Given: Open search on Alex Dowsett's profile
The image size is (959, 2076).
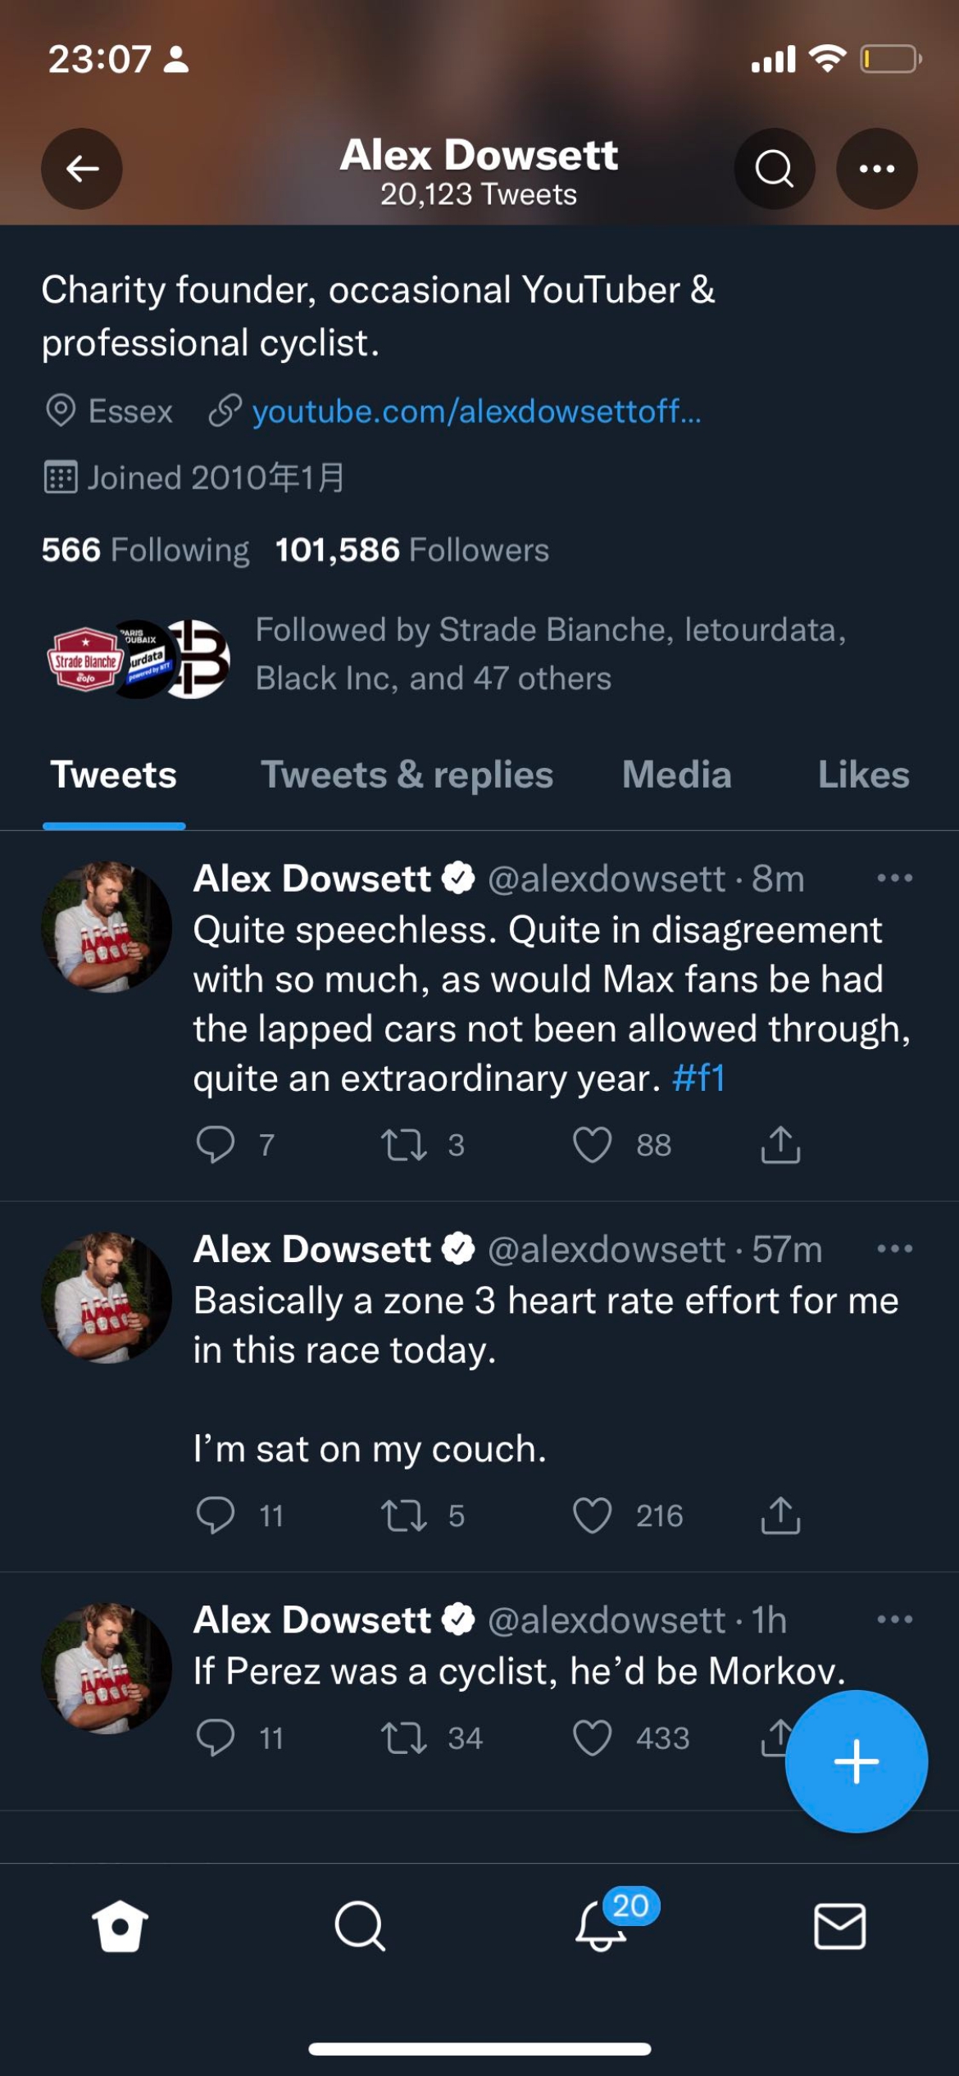Looking at the screenshot, I should tap(774, 169).
